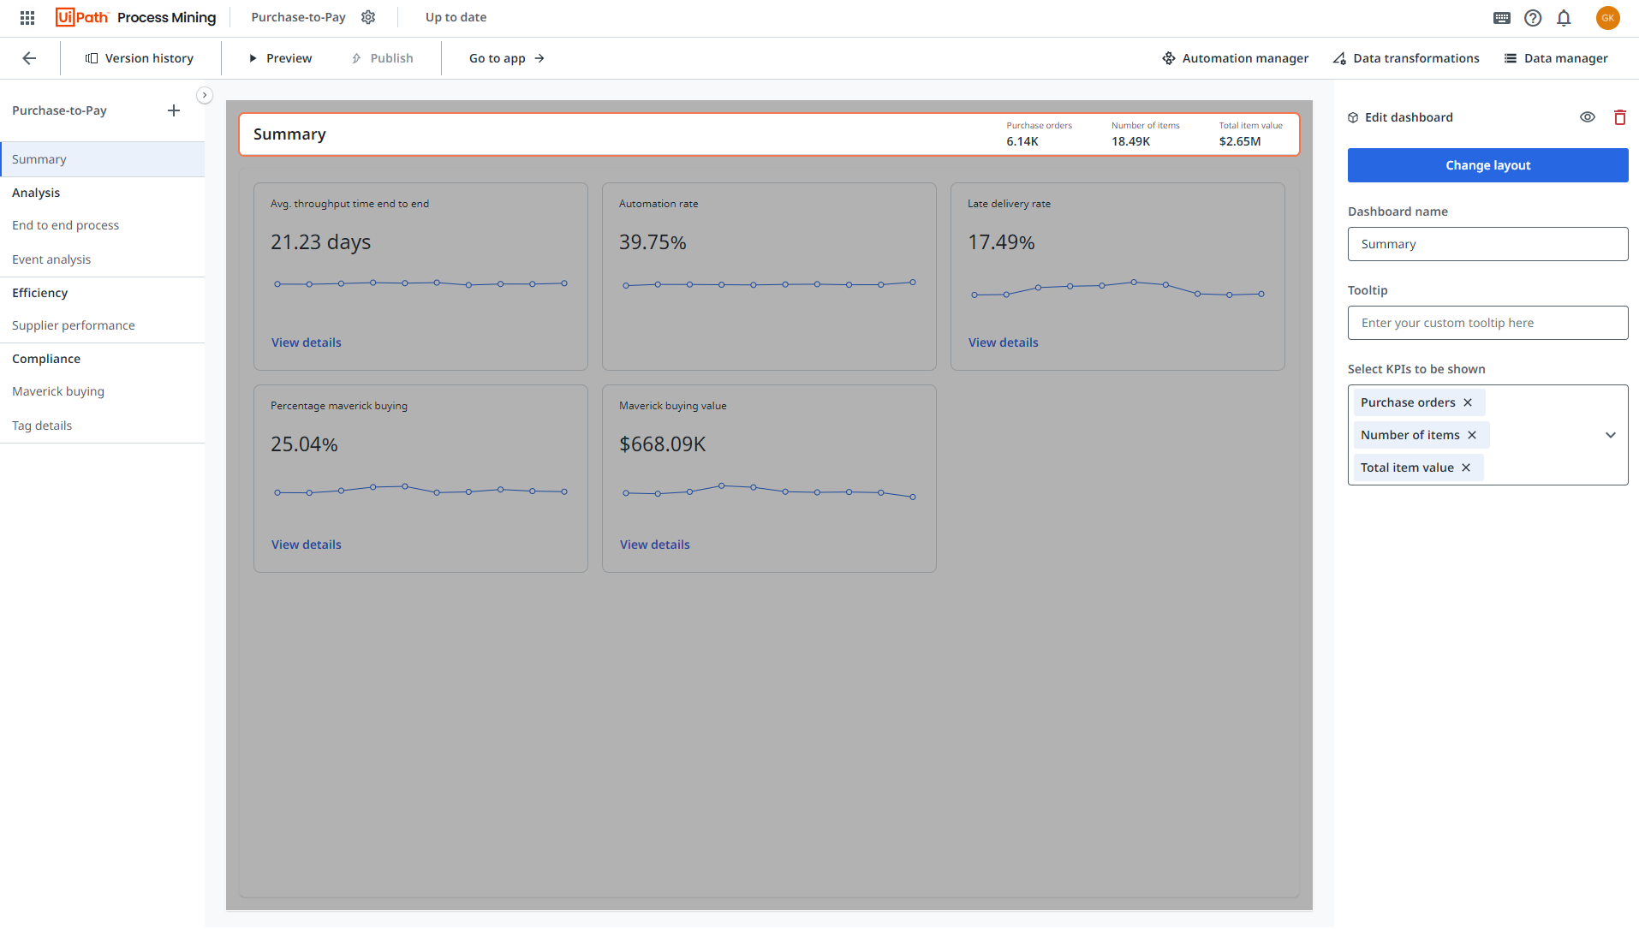This screenshot has width=1639, height=929.
Task: Open Data transformations
Action: tap(1405, 57)
